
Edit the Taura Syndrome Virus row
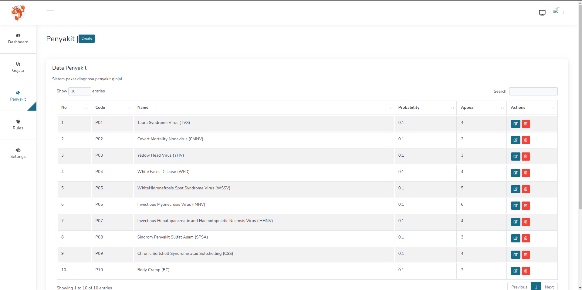click(x=515, y=124)
